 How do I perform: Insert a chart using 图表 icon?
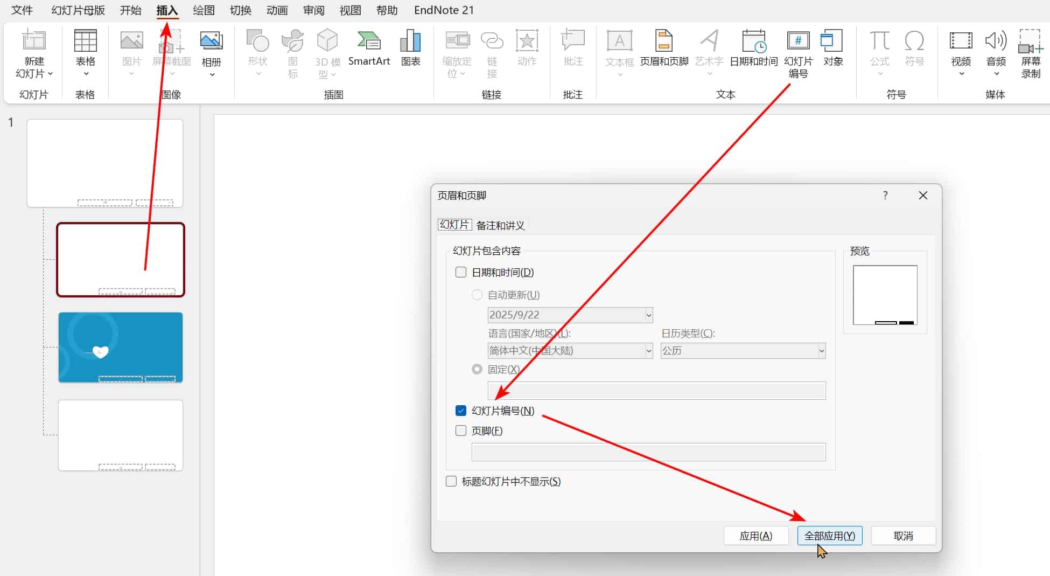pyautogui.click(x=410, y=43)
